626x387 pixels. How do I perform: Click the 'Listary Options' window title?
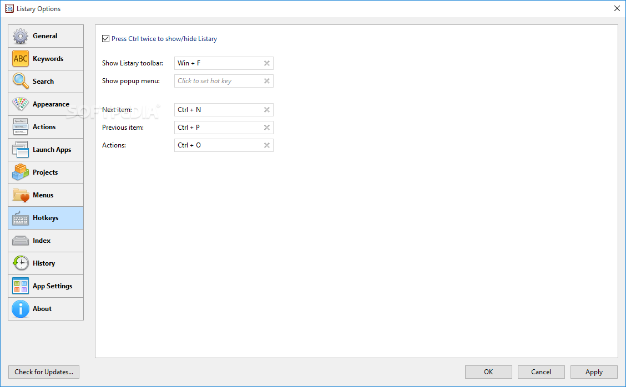39,9
